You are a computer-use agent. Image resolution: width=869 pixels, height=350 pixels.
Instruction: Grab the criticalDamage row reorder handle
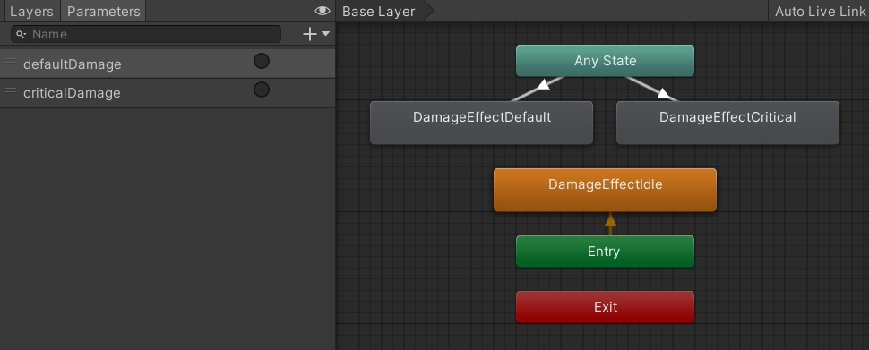tap(11, 90)
